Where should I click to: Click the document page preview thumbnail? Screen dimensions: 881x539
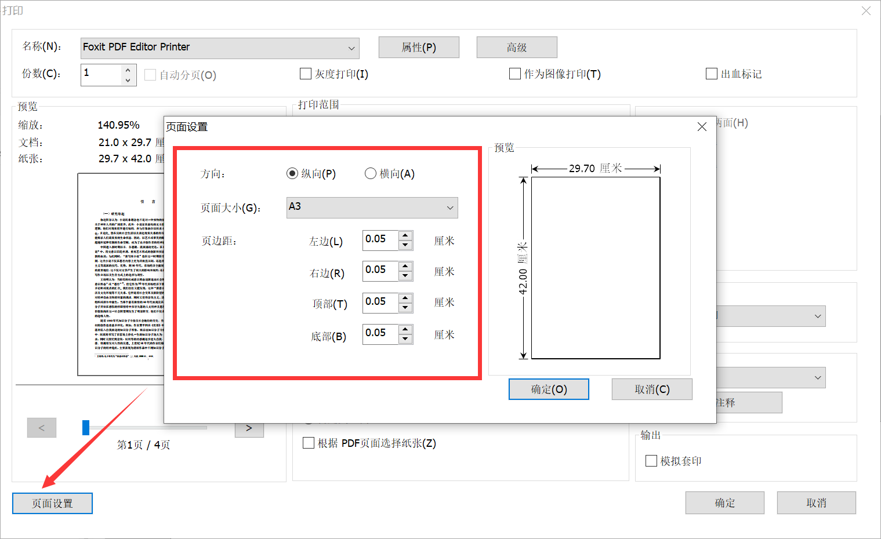click(121, 274)
